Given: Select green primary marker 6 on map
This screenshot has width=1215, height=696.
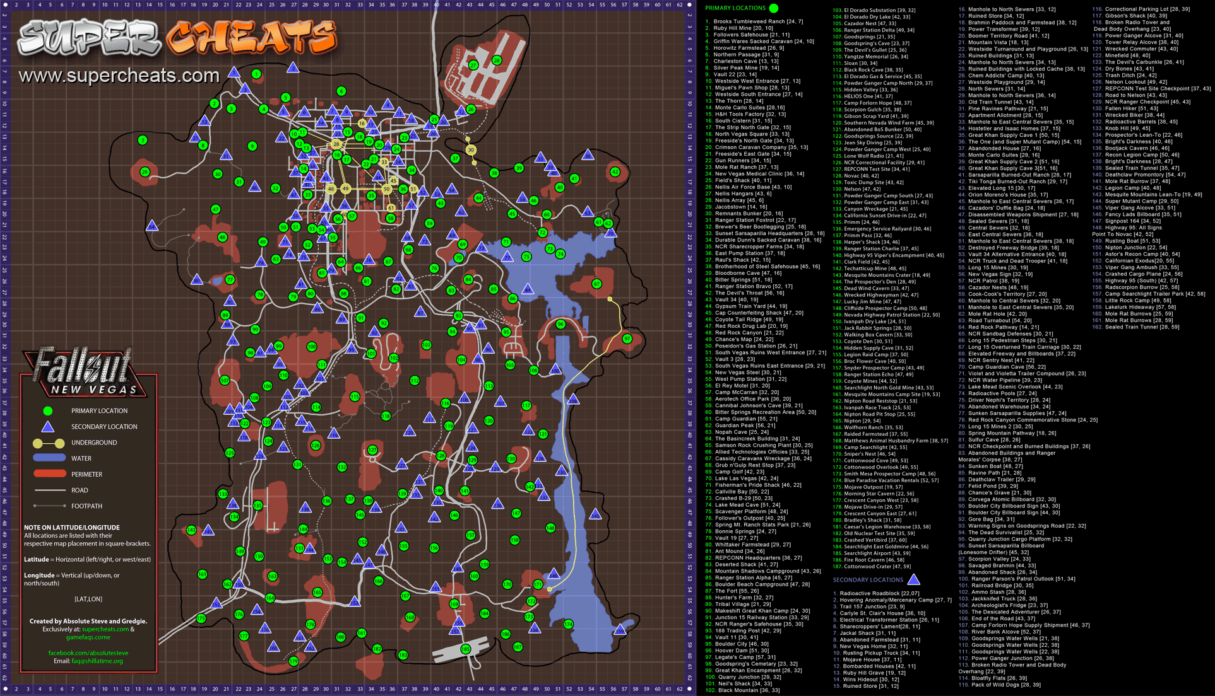Looking at the screenshot, I should click(x=341, y=91).
